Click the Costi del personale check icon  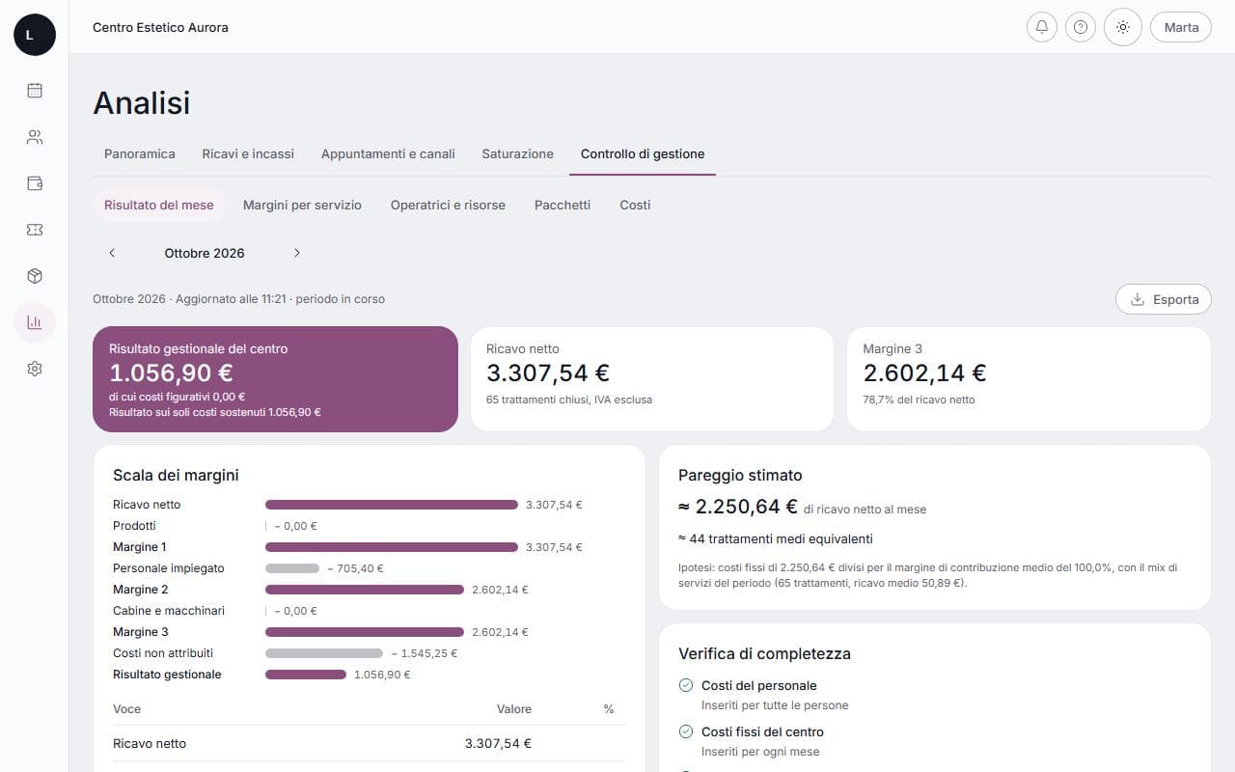coord(686,685)
